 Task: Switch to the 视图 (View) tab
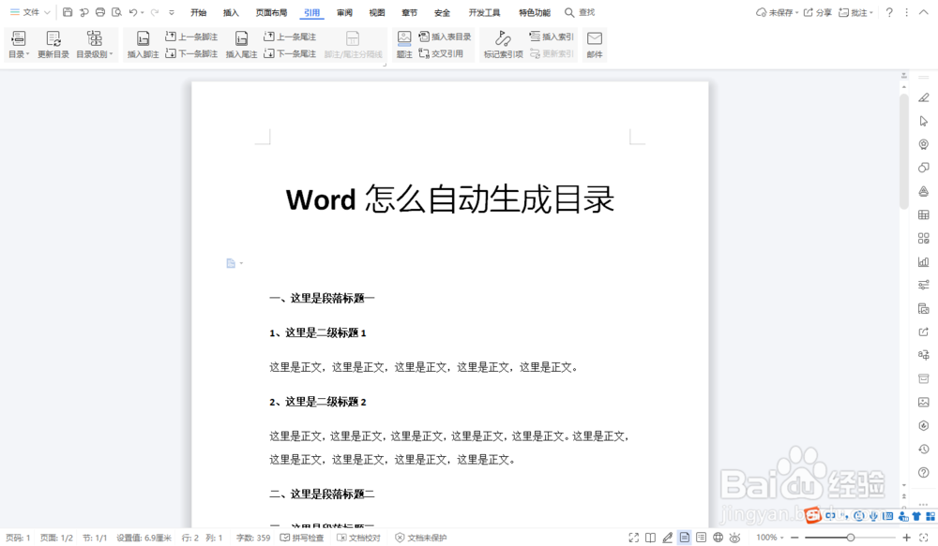(x=377, y=12)
